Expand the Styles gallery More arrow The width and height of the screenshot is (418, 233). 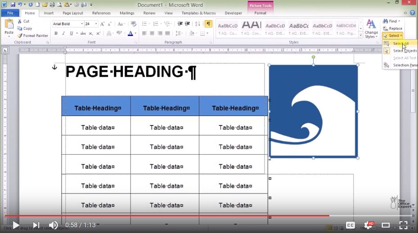[361, 35]
